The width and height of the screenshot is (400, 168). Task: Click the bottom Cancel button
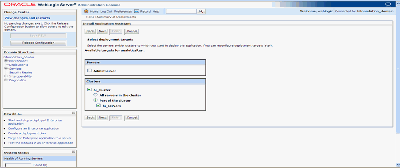click(132, 118)
